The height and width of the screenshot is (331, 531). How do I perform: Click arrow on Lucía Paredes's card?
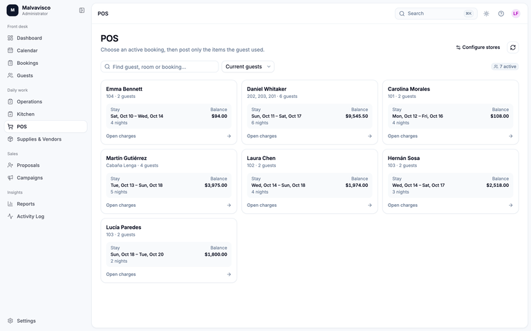pos(229,274)
